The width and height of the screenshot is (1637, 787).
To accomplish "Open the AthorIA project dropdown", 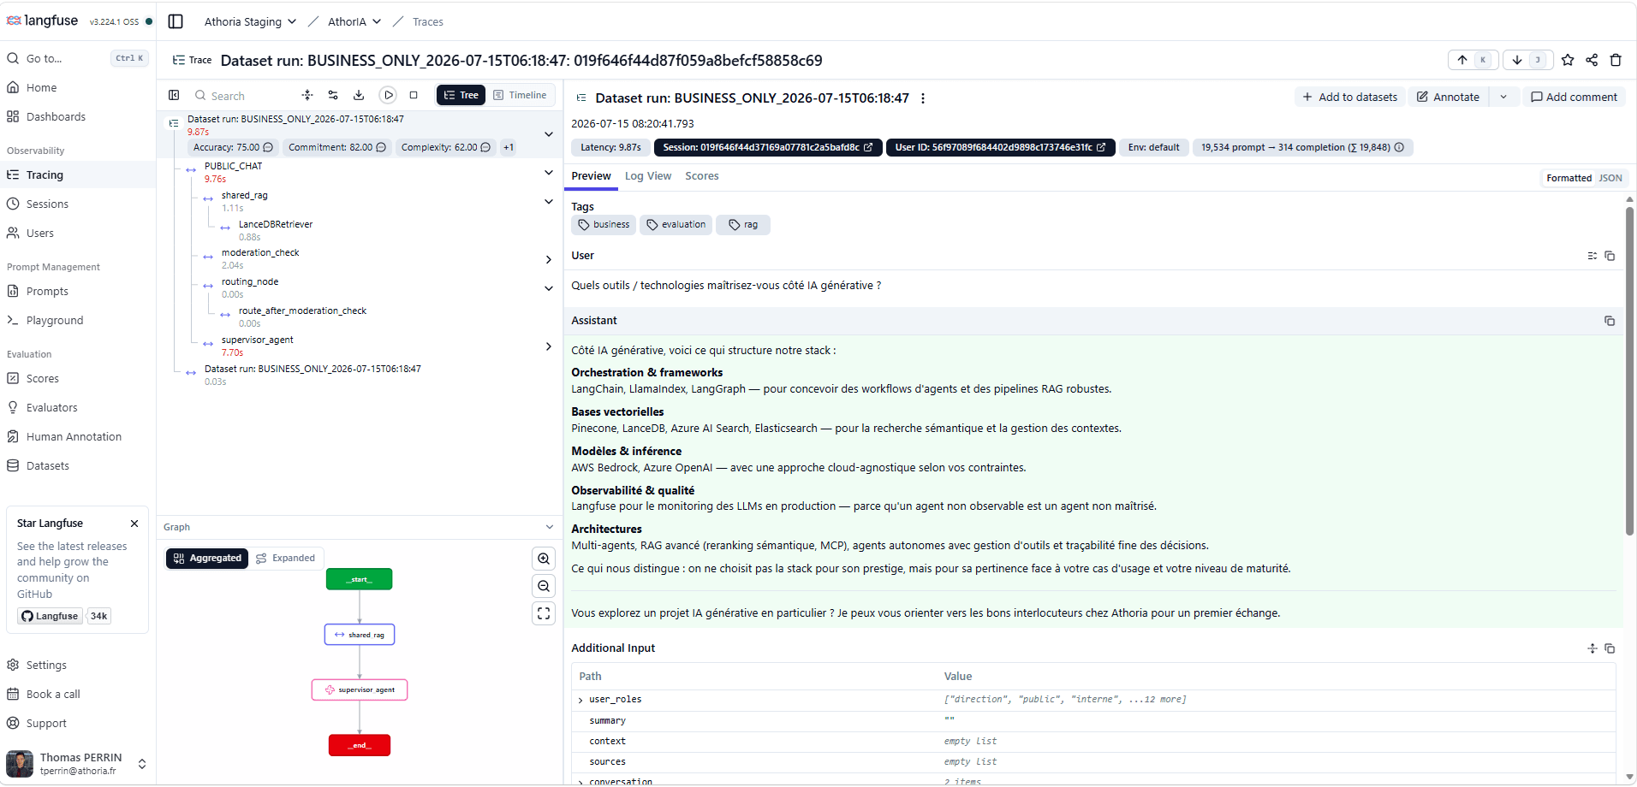I will (x=354, y=21).
